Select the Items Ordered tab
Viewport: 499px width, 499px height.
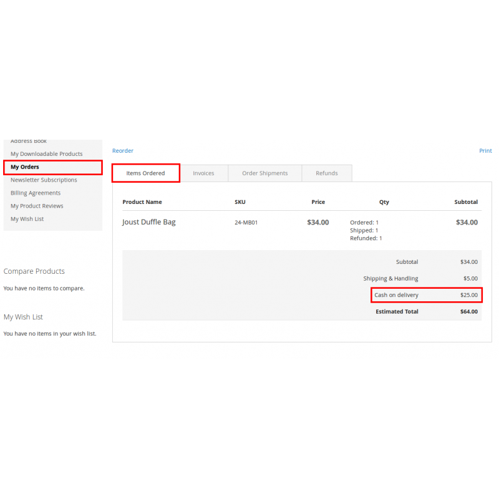tap(145, 173)
